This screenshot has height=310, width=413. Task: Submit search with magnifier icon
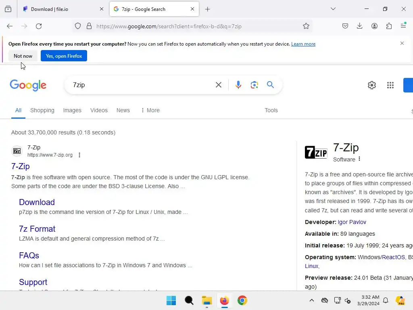pos(270,85)
